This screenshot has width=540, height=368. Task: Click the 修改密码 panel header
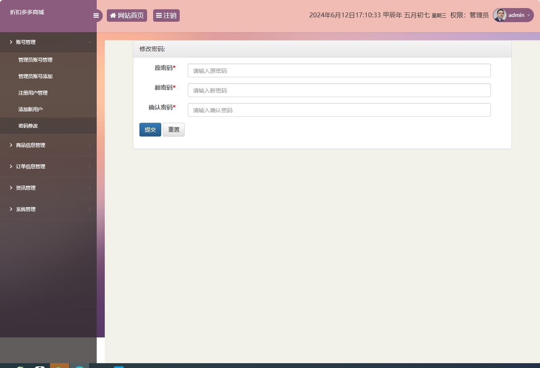pyautogui.click(x=322, y=49)
